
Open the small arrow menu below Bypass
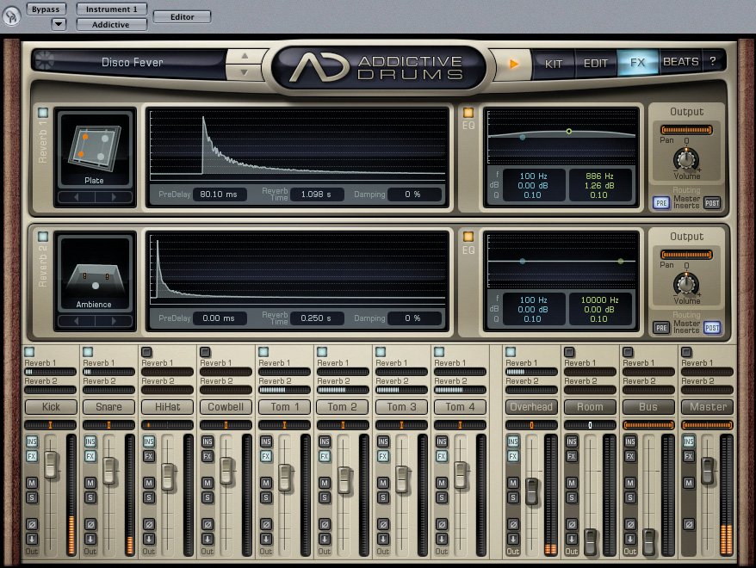pos(59,23)
